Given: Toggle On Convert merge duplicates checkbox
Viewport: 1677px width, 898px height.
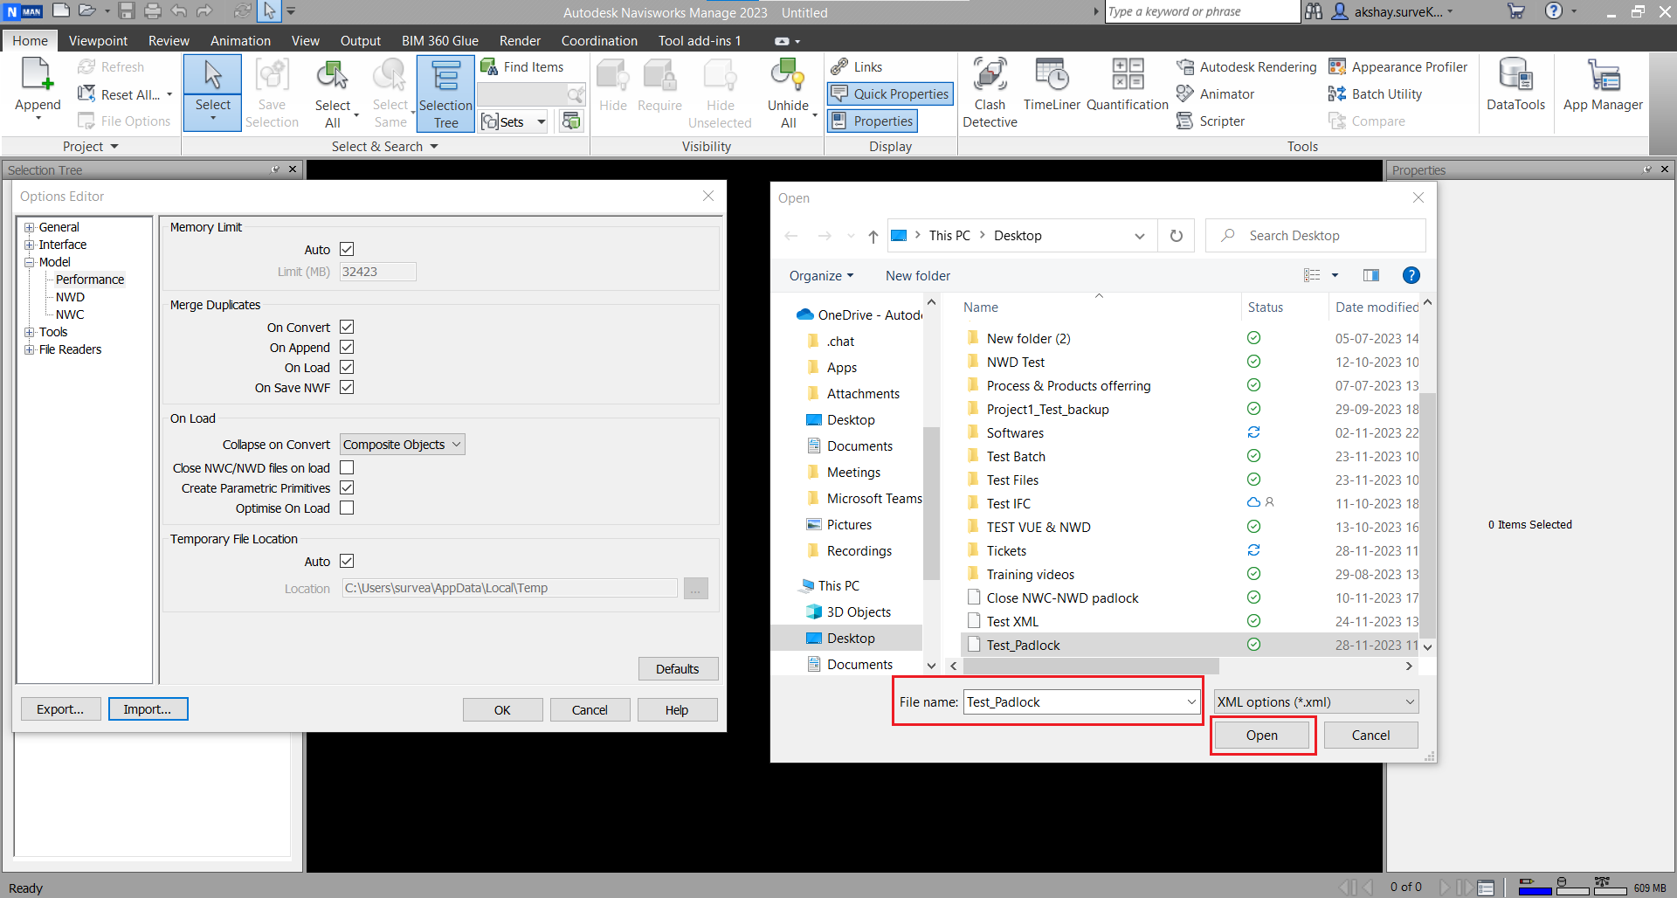Looking at the screenshot, I should 347,328.
